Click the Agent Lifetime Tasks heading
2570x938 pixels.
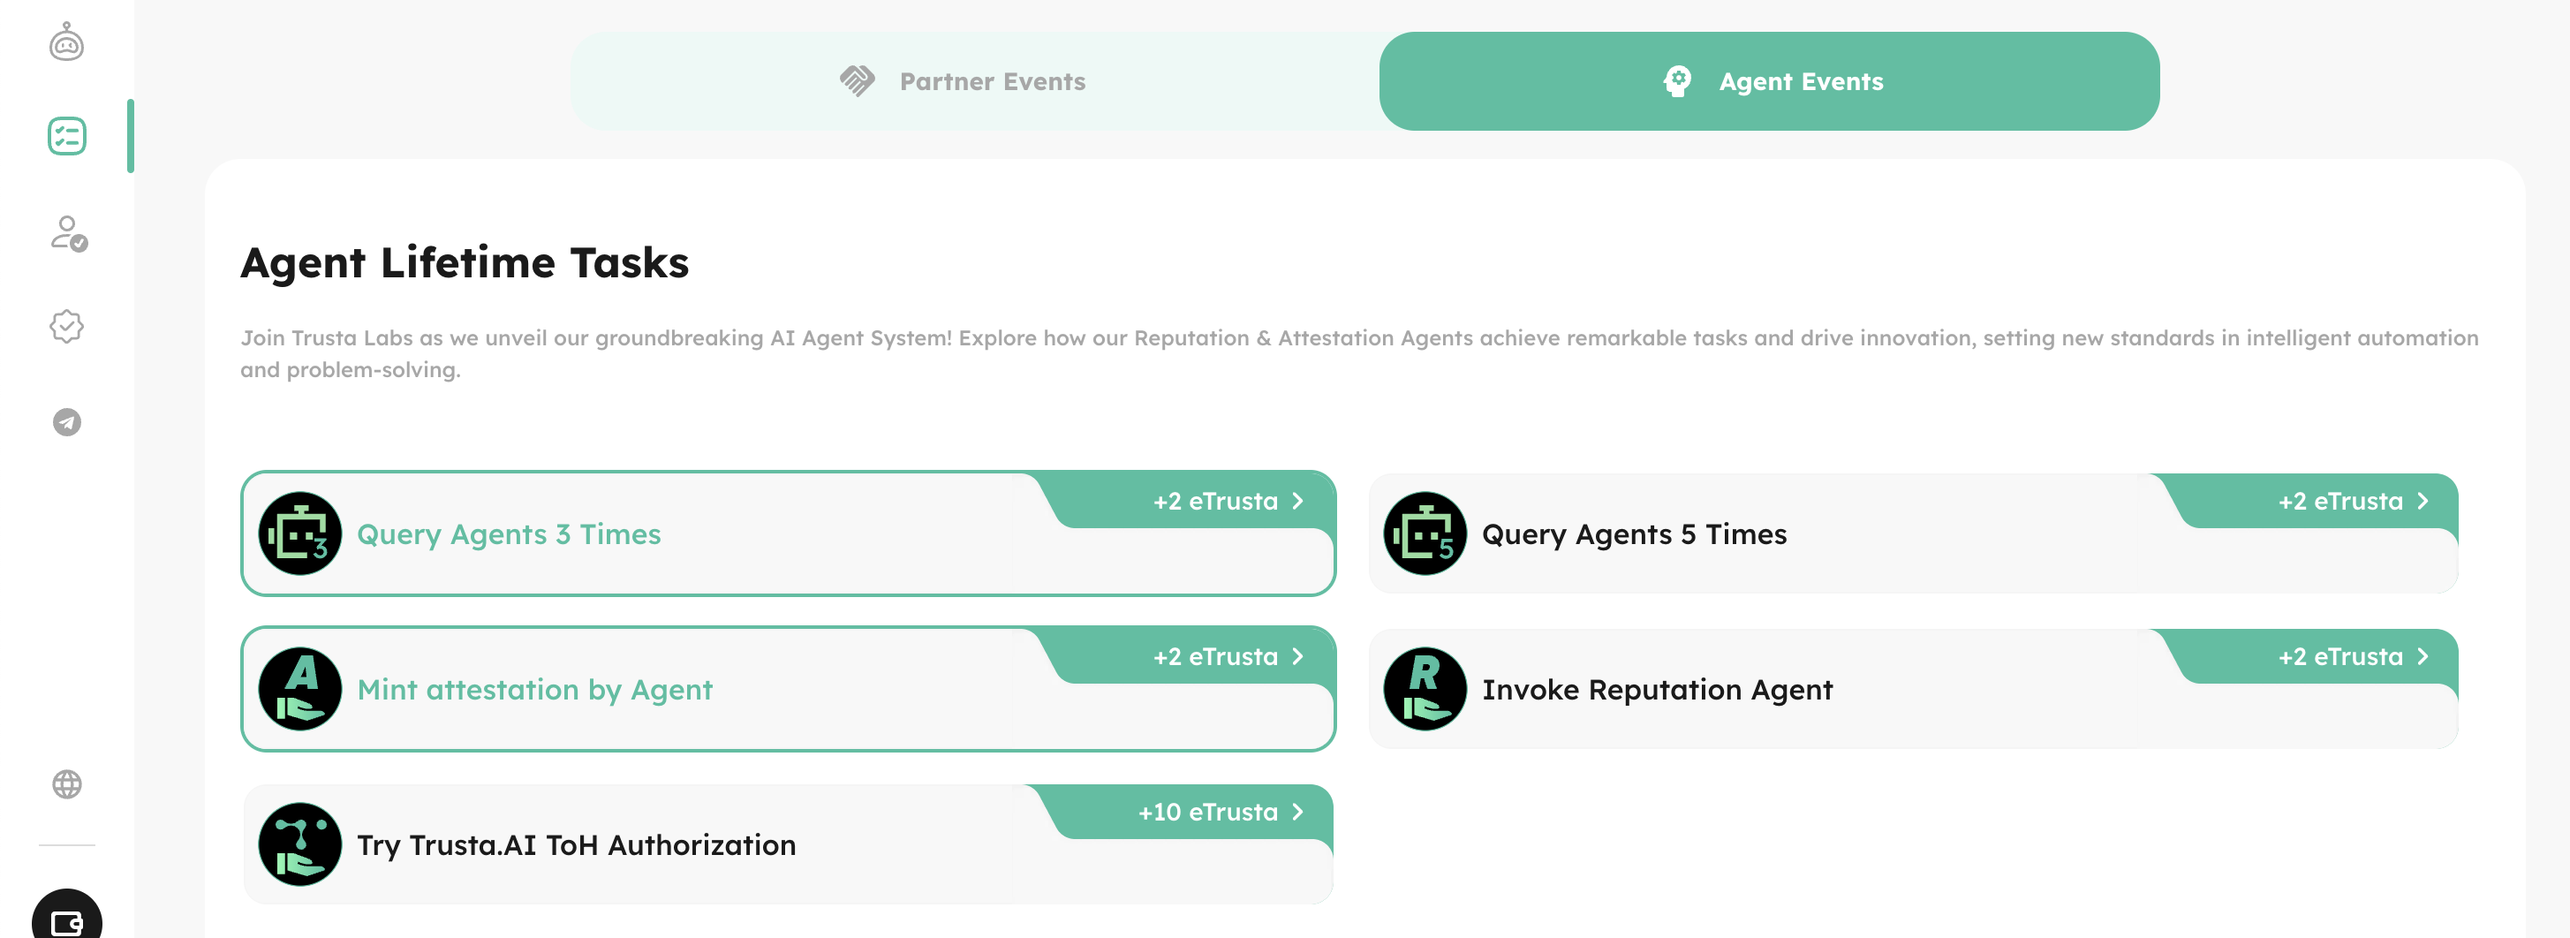(x=464, y=262)
